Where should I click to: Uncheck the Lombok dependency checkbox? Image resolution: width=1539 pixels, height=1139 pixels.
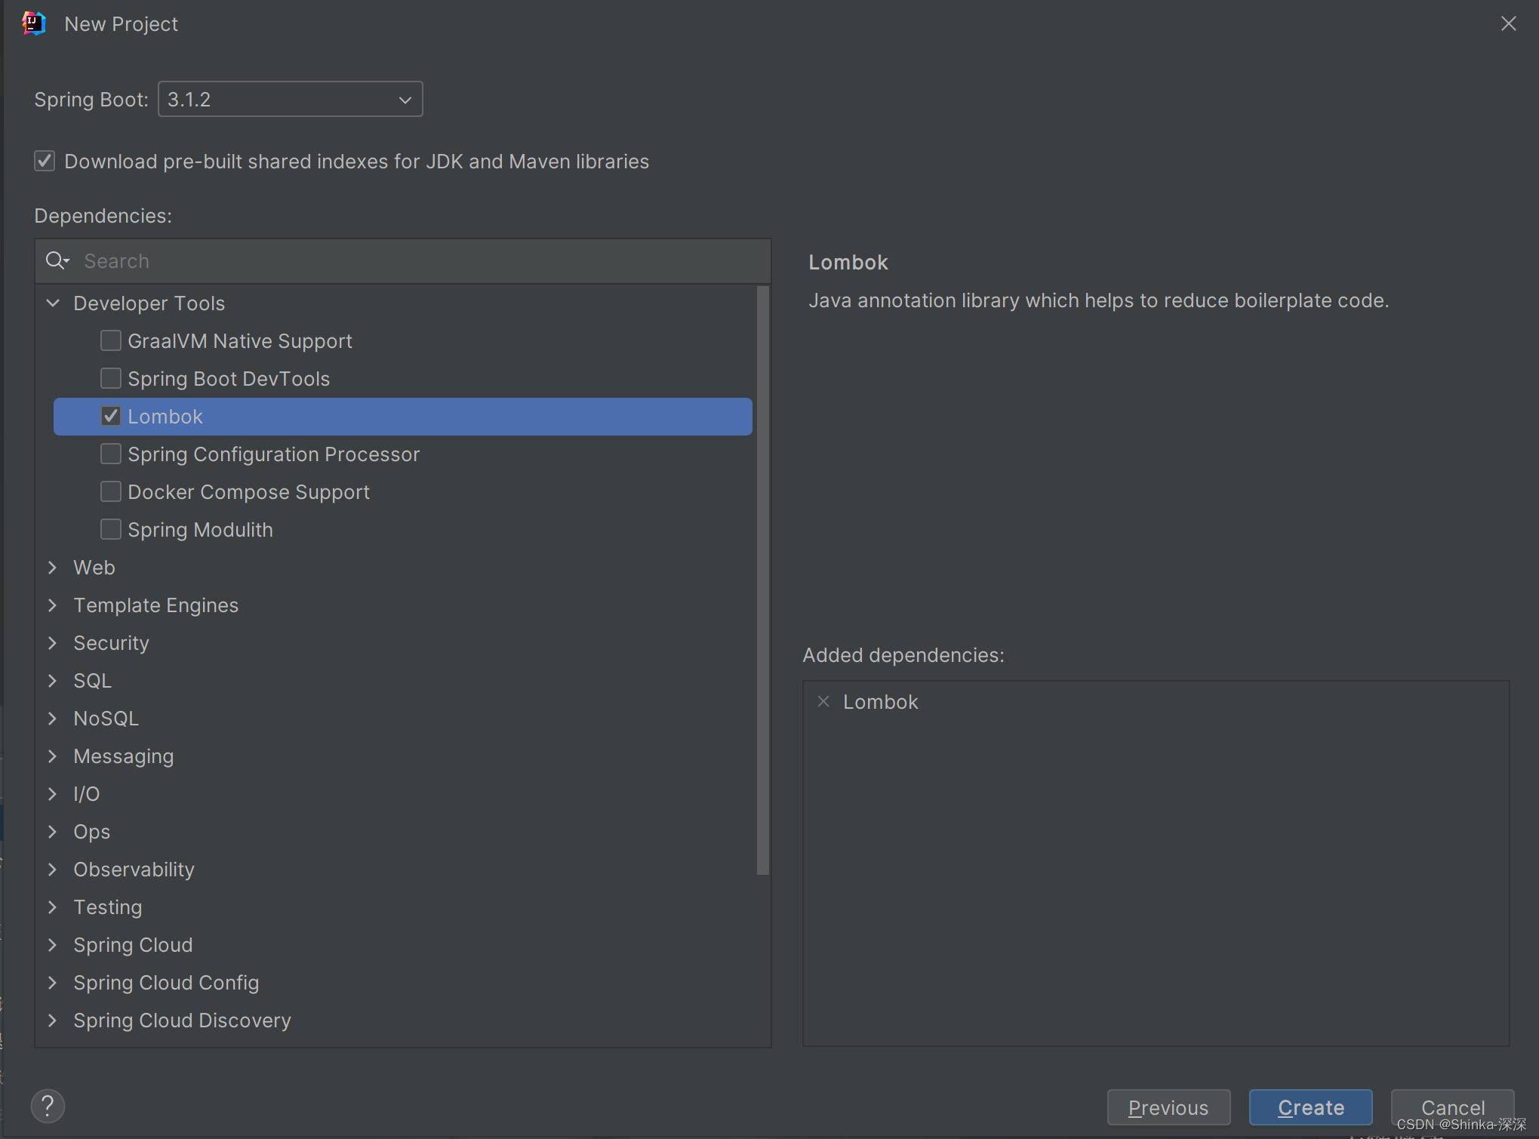[111, 416]
